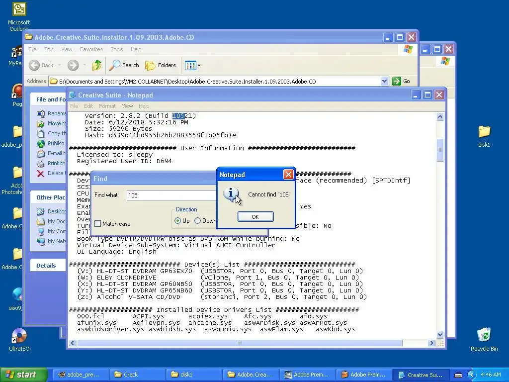This screenshot has width=509, height=382.
Task: Select the Microsoft Outlook desktop icon
Action: click(x=19, y=16)
